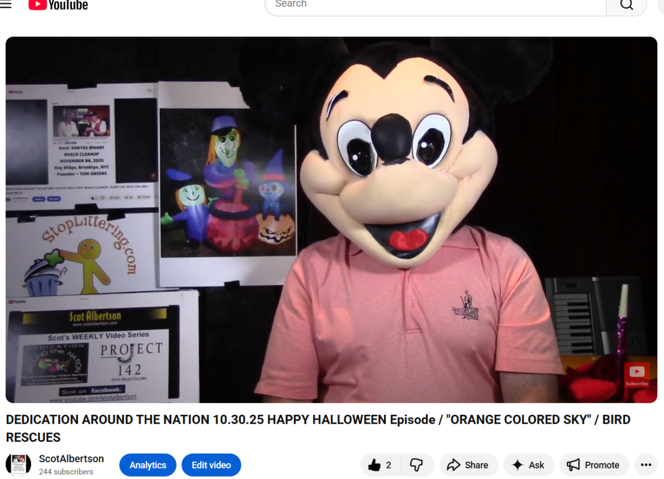Click the Promote megaphone icon
The image size is (664, 479).
click(x=573, y=465)
